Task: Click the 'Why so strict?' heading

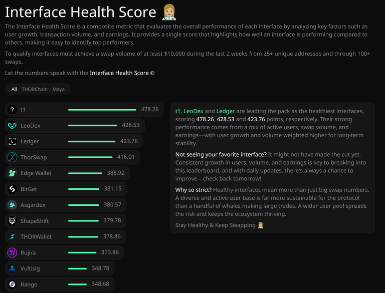Action: point(193,190)
